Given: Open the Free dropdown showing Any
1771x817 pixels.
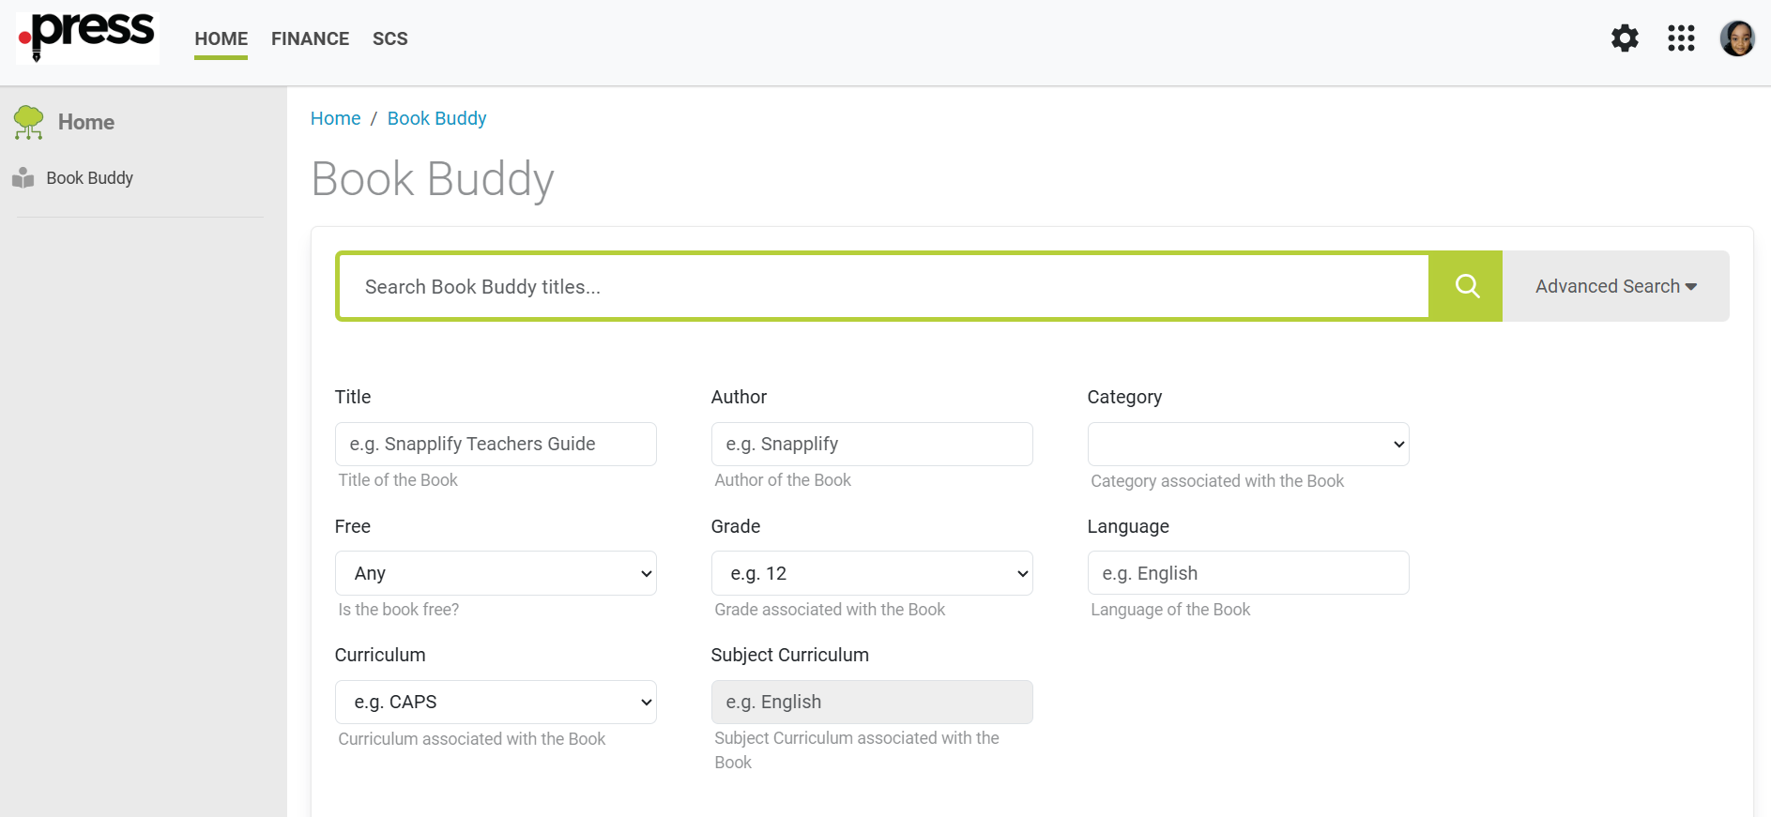Looking at the screenshot, I should click(x=496, y=573).
